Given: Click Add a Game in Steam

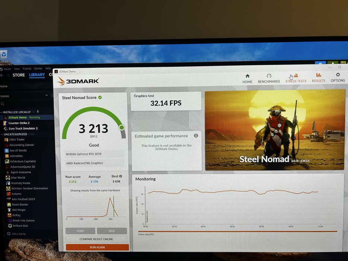Looking at the screenshot, I should [x=17, y=234].
